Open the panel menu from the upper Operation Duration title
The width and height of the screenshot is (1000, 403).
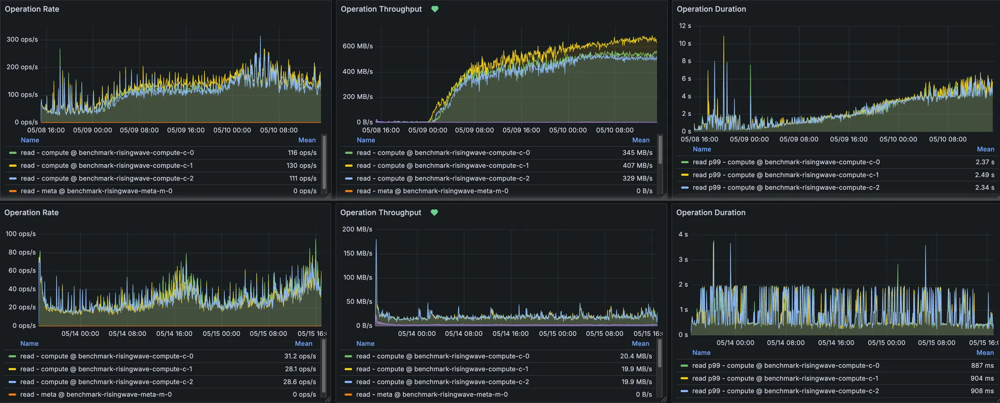tap(711, 9)
